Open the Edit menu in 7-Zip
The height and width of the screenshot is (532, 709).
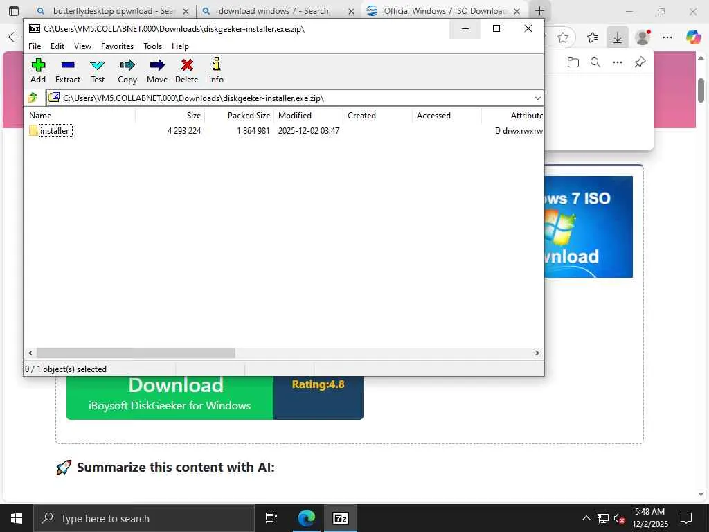coord(57,46)
